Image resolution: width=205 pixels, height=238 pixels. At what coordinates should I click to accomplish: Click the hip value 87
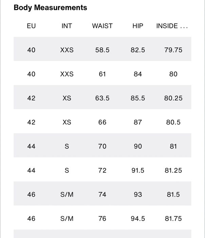tap(138, 122)
